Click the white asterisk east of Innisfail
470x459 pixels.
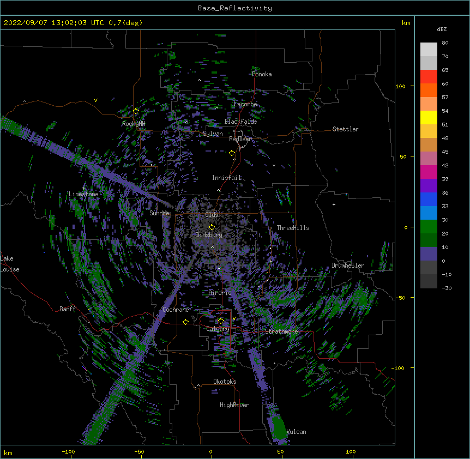tap(274, 166)
